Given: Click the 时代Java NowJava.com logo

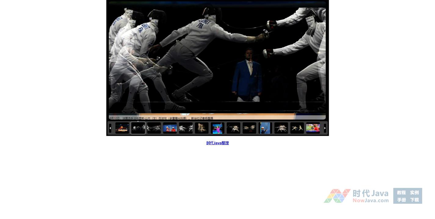Looking at the screenshot, I should pos(356,196).
